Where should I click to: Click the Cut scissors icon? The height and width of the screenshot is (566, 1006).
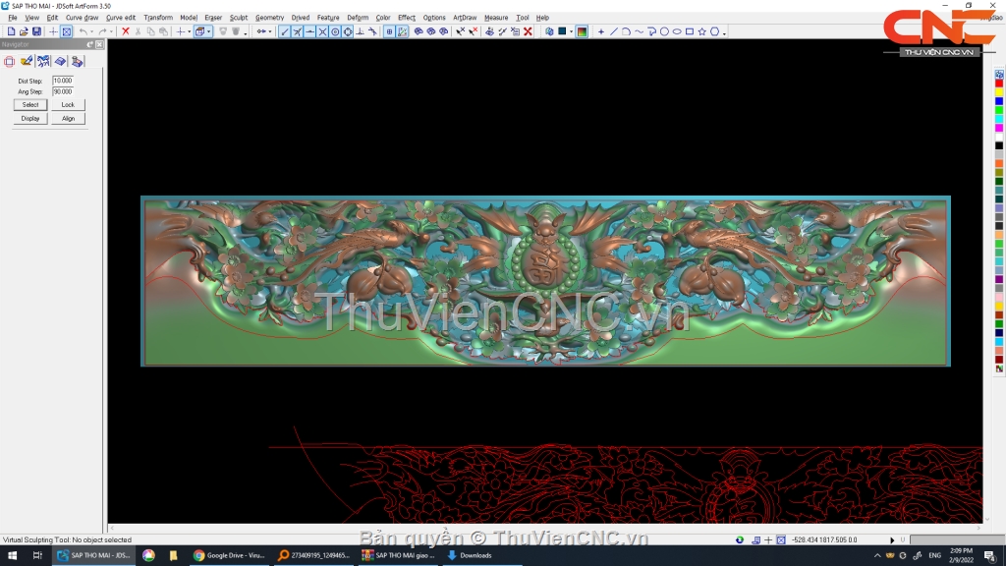138,31
